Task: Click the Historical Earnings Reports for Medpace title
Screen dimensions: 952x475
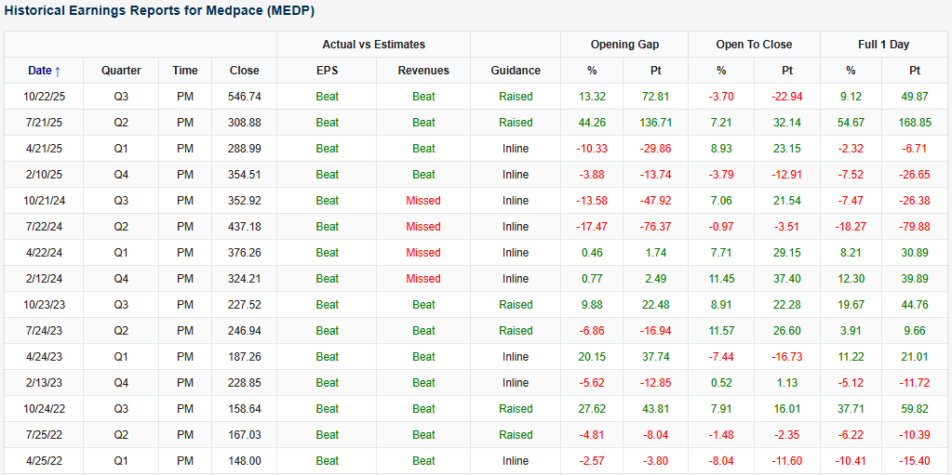Action: click(160, 10)
